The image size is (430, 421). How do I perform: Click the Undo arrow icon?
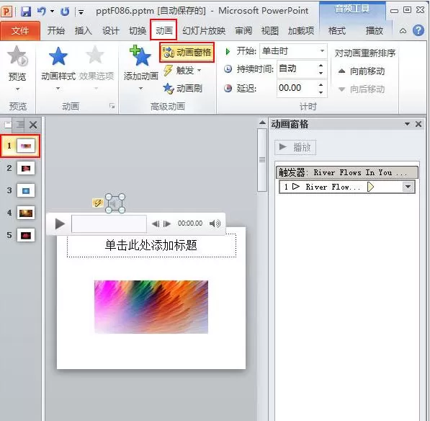tap(42, 12)
